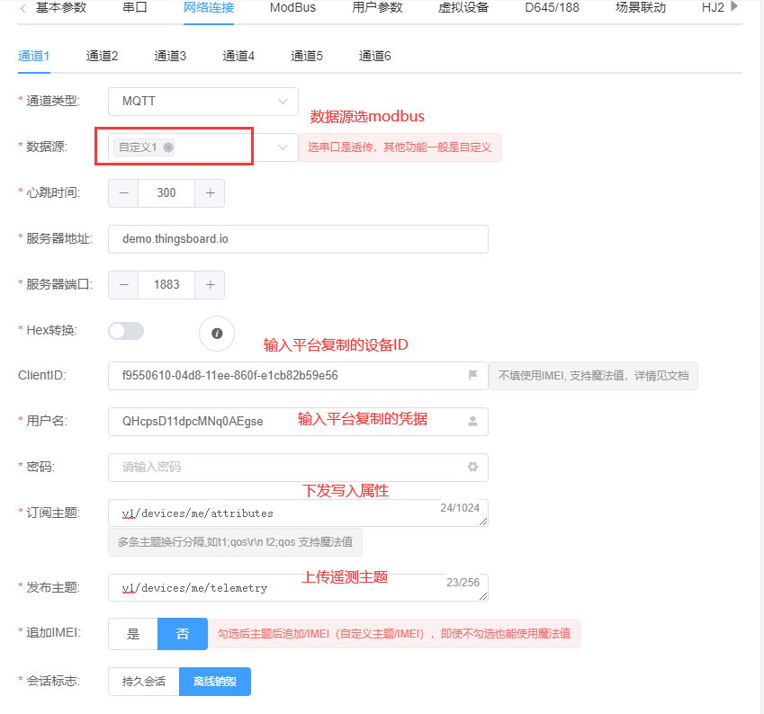This screenshot has height=714, width=764.
Task: Open the 通道类型 MQTT dropdown
Action: [202, 102]
